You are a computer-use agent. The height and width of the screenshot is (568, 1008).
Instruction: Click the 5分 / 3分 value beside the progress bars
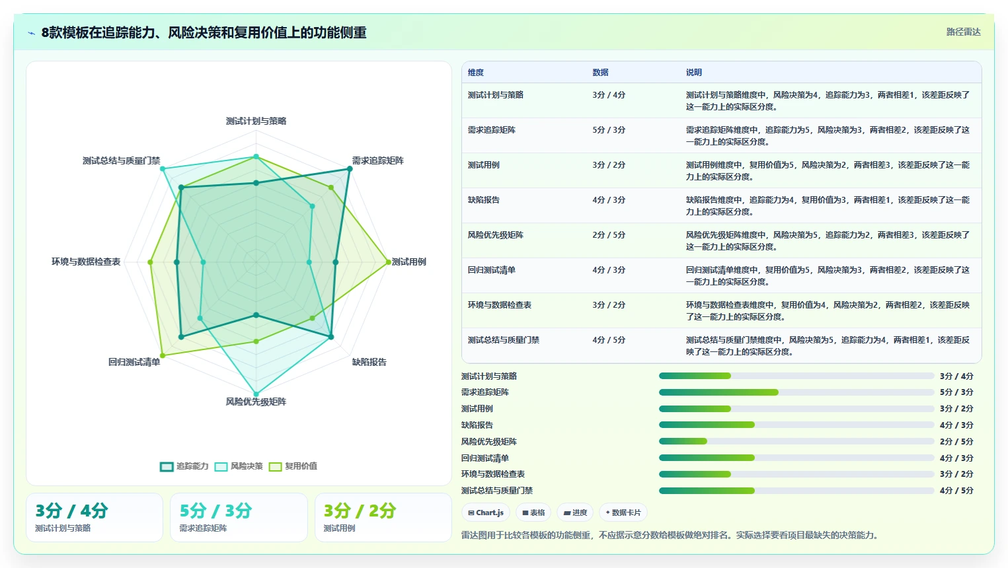click(956, 392)
